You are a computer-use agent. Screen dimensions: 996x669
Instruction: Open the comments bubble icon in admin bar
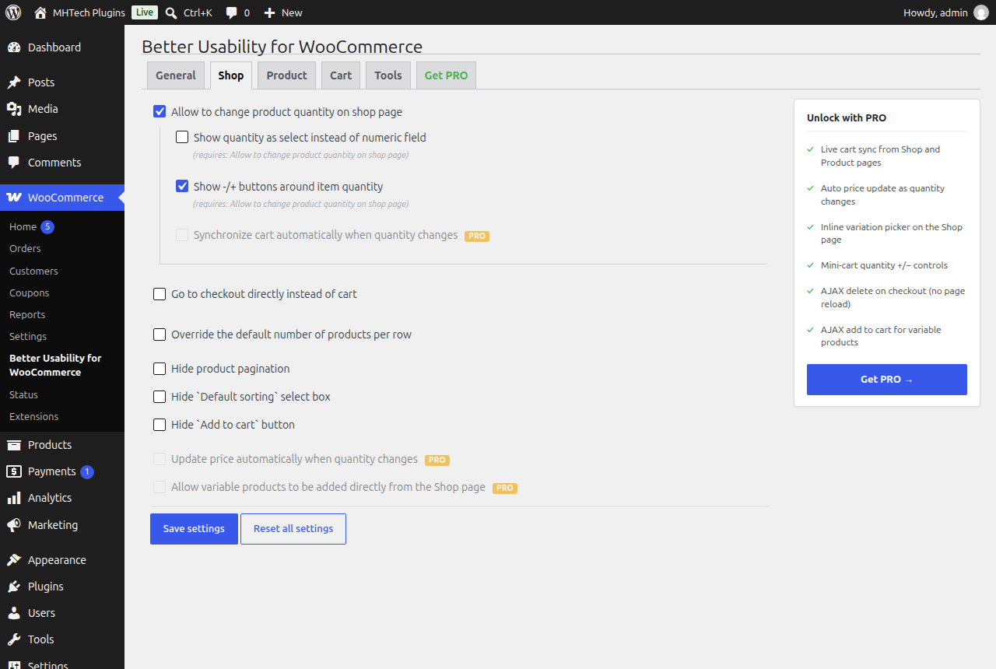(232, 13)
